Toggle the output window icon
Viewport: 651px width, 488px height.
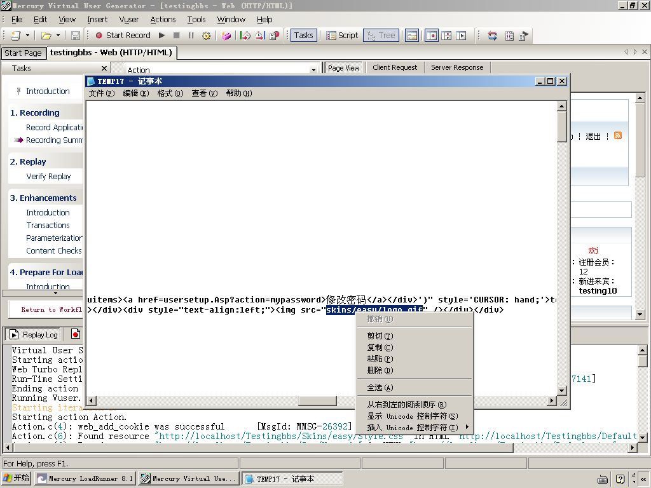click(x=411, y=36)
